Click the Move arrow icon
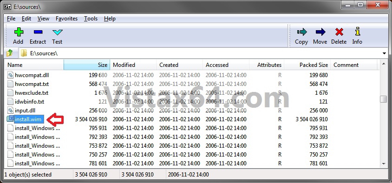This screenshot has height=183, width=392. click(x=320, y=32)
